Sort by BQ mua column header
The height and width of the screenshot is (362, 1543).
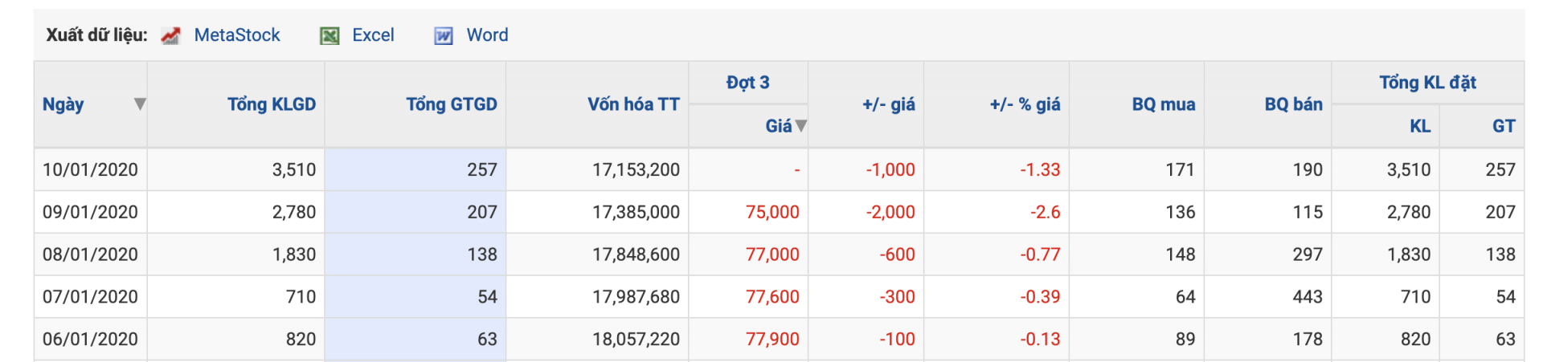coord(1164,104)
